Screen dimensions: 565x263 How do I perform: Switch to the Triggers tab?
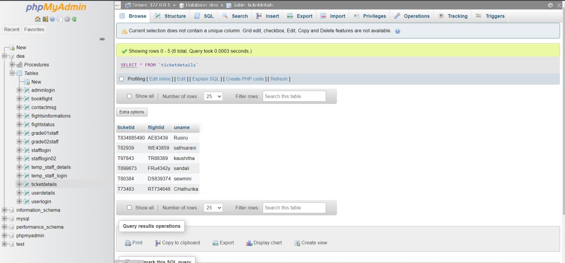tap(490, 16)
